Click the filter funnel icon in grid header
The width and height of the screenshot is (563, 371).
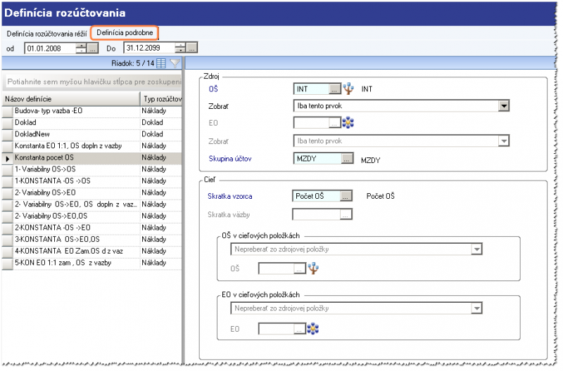point(175,63)
